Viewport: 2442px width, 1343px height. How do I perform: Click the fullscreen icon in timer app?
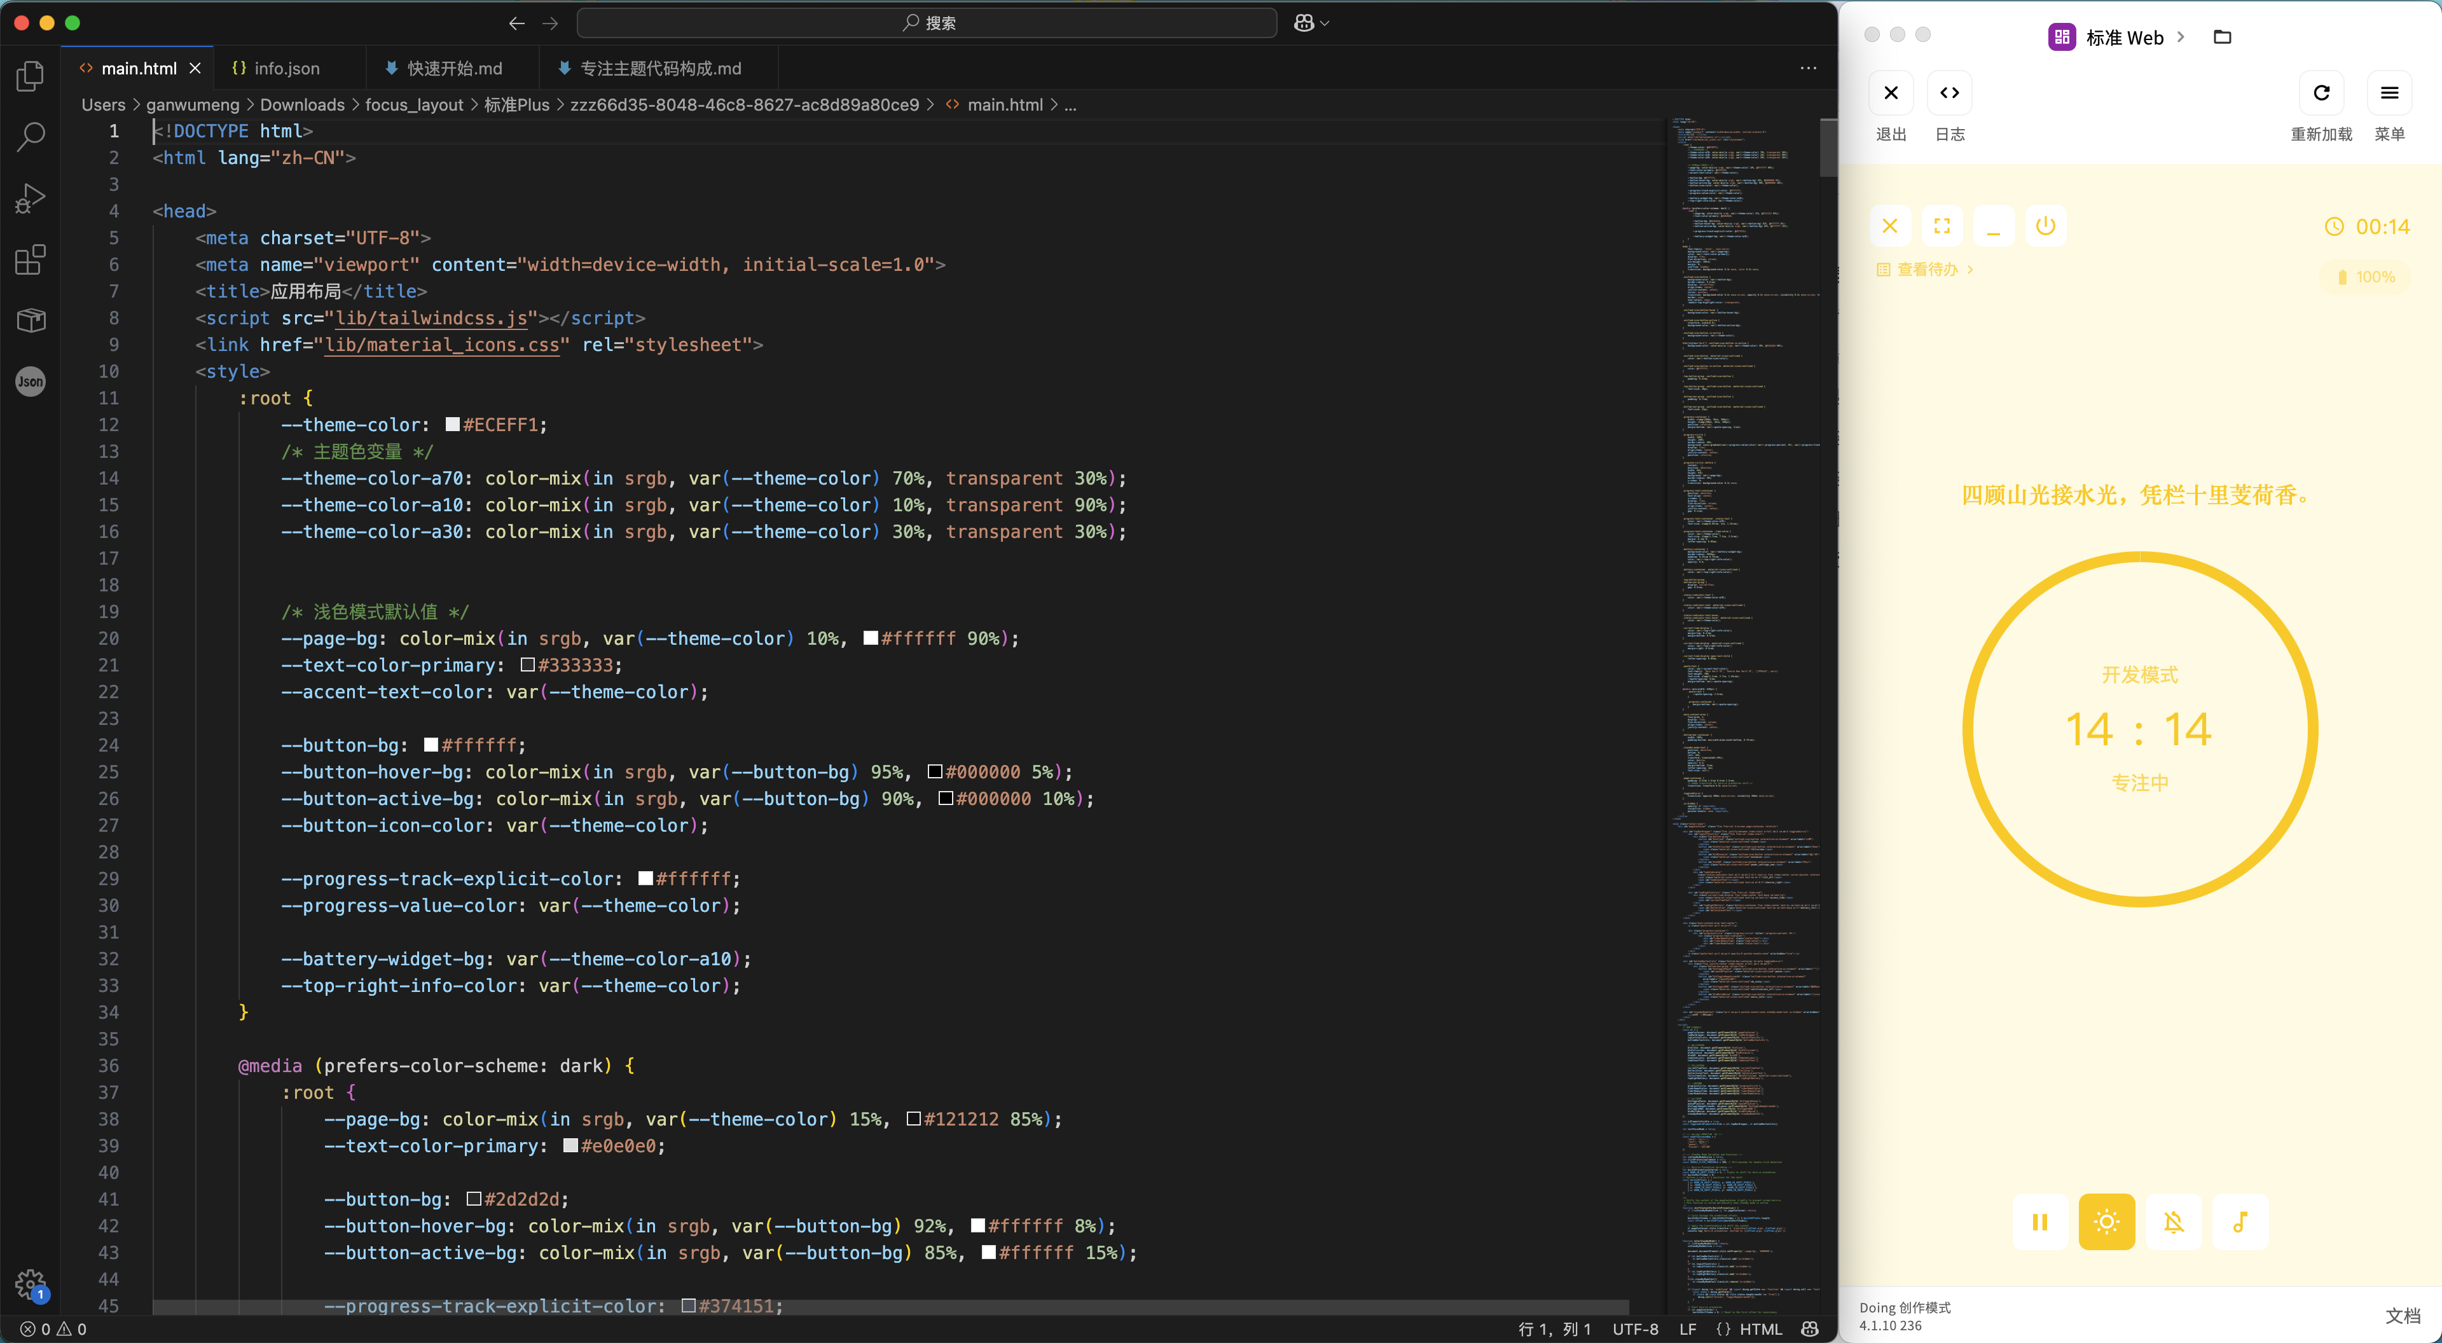pos(1942,226)
